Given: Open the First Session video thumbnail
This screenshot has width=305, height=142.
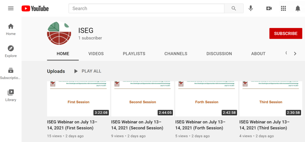Looking at the screenshot, I should click(79, 99).
